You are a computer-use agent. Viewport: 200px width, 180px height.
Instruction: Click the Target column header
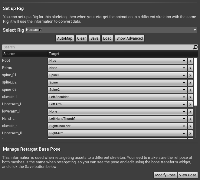coord(123,54)
